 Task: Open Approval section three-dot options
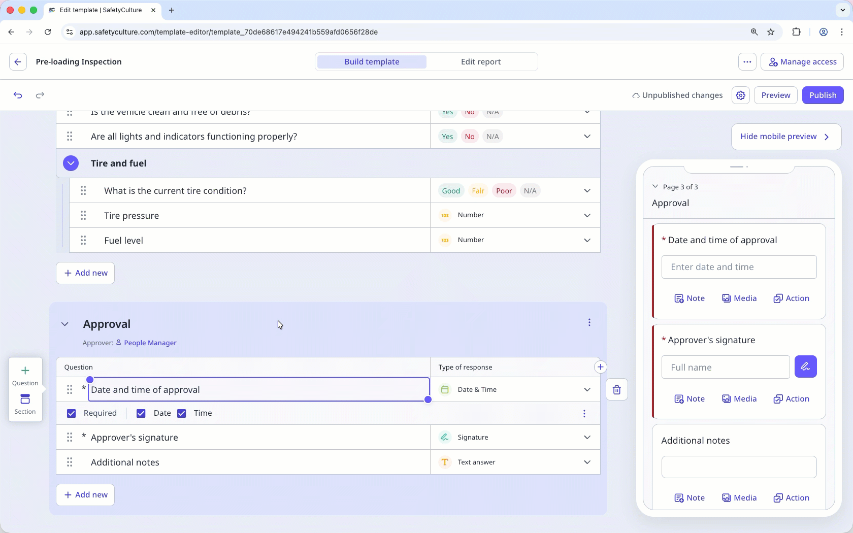(x=589, y=322)
